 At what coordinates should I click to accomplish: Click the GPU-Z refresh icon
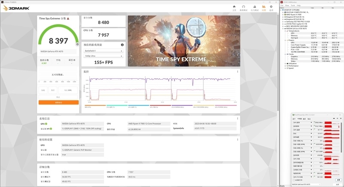tap(338, 118)
